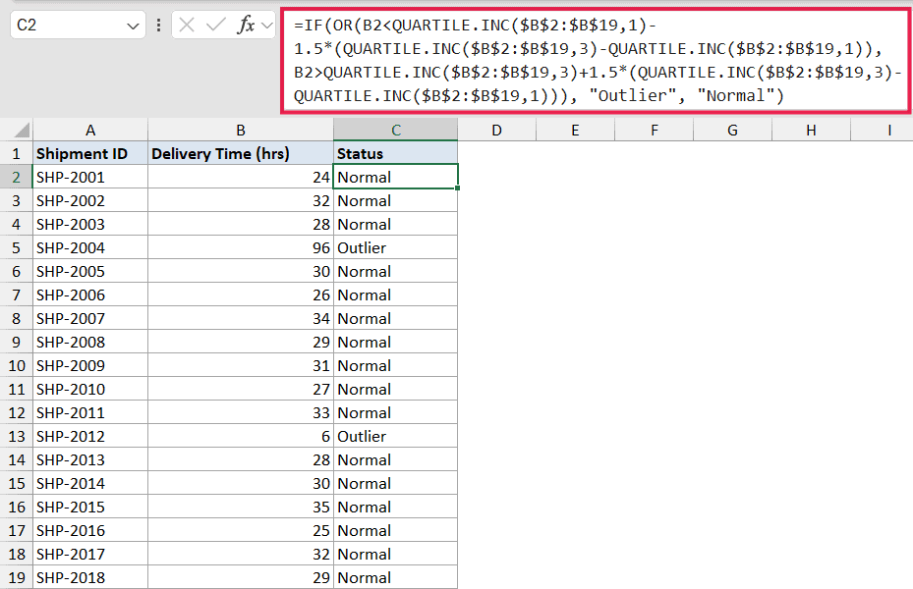Click the Insert Function fx icon
Image resolution: width=913 pixels, height=589 pixels.
(x=246, y=25)
